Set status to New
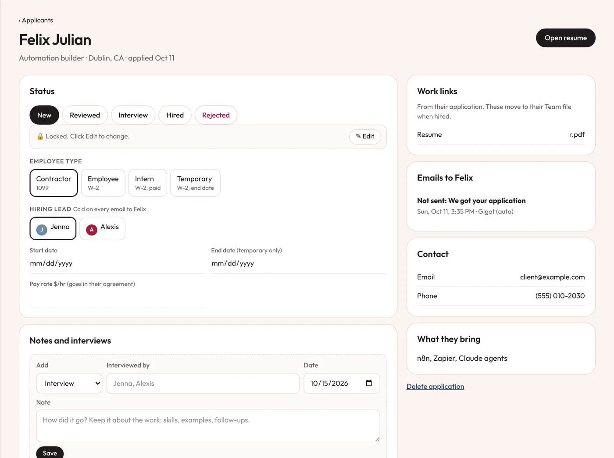The image size is (614, 458). click(x=44, y=115)
